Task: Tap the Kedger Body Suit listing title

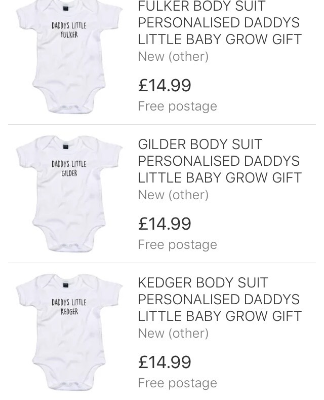Action: 219,299
